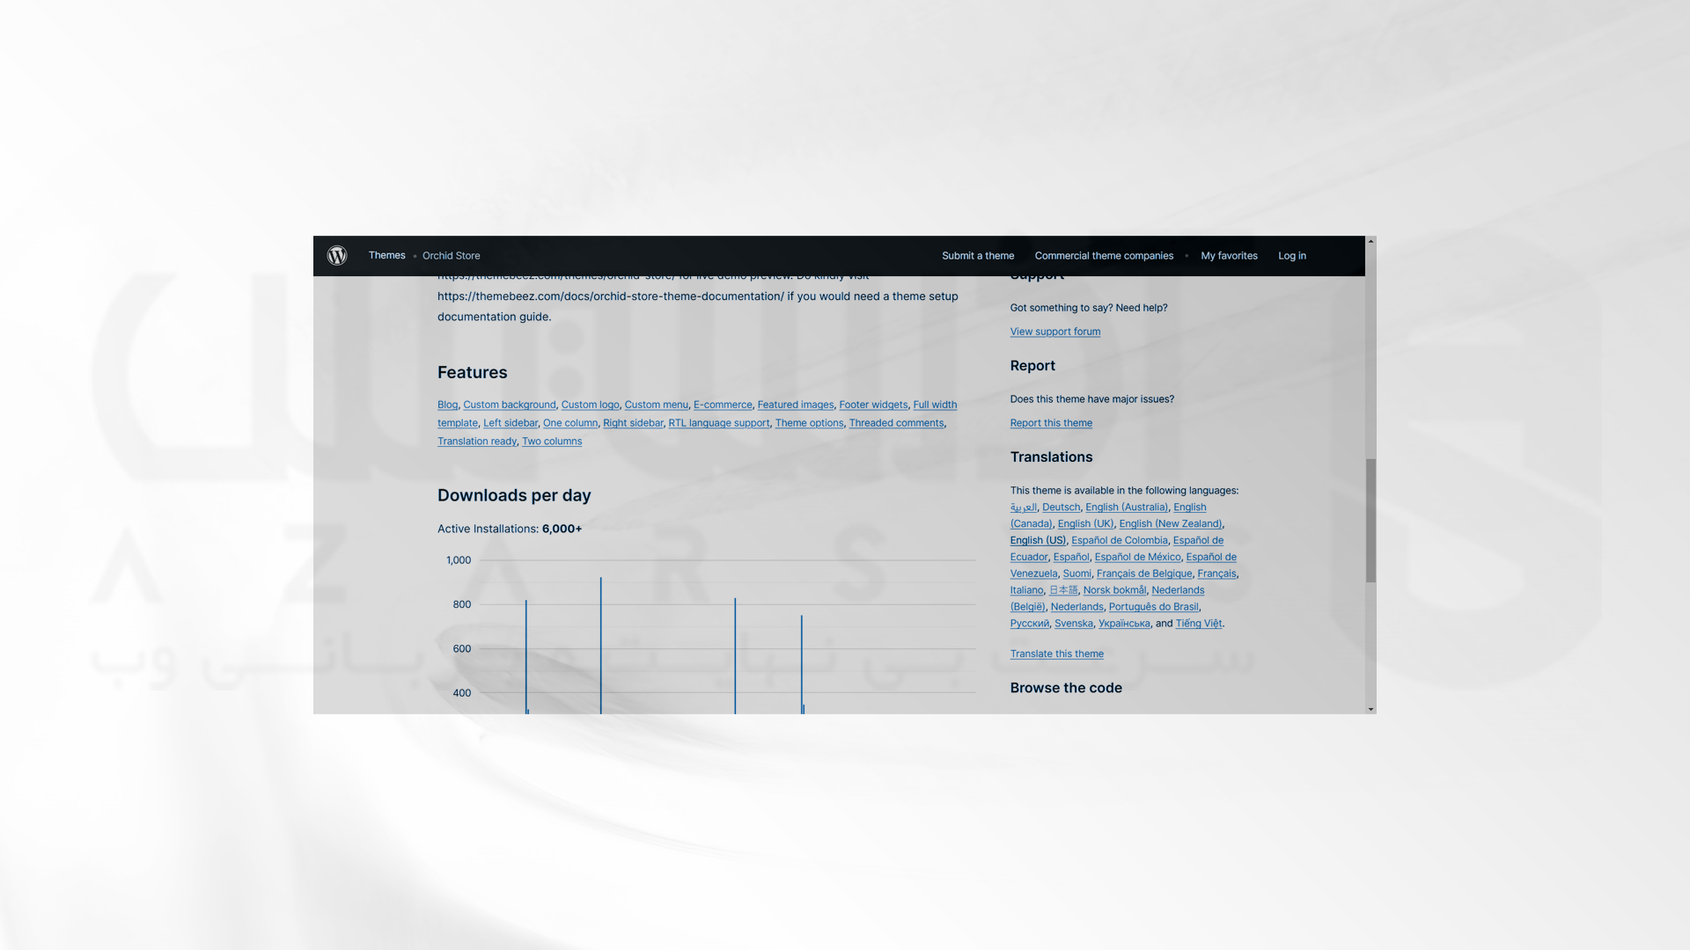Click the scrollbar up arrow
This screenshot has width=1690, height=950.
1370,241
